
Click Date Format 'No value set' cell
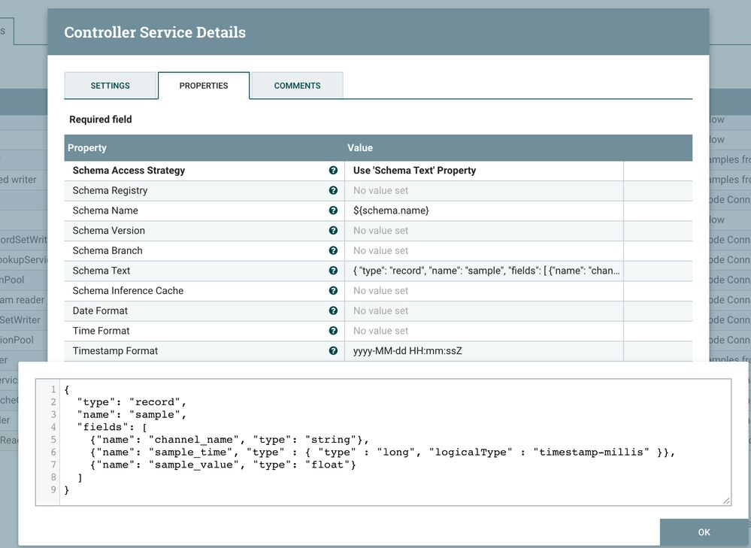coord(483,311)
